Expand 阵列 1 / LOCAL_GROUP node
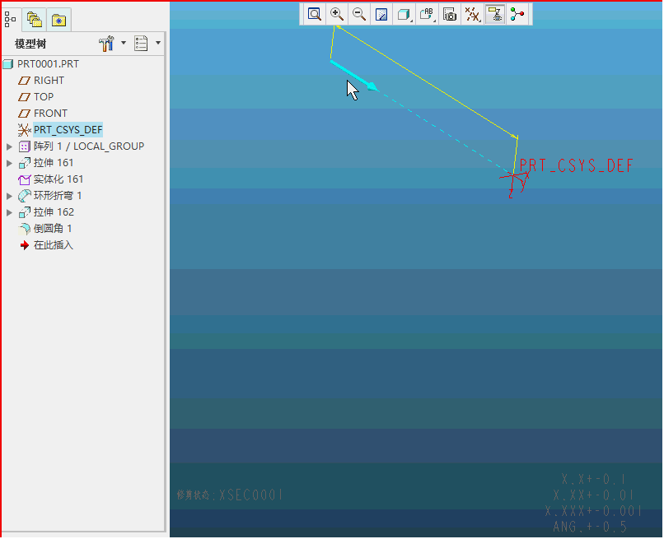 pos(9,146)
